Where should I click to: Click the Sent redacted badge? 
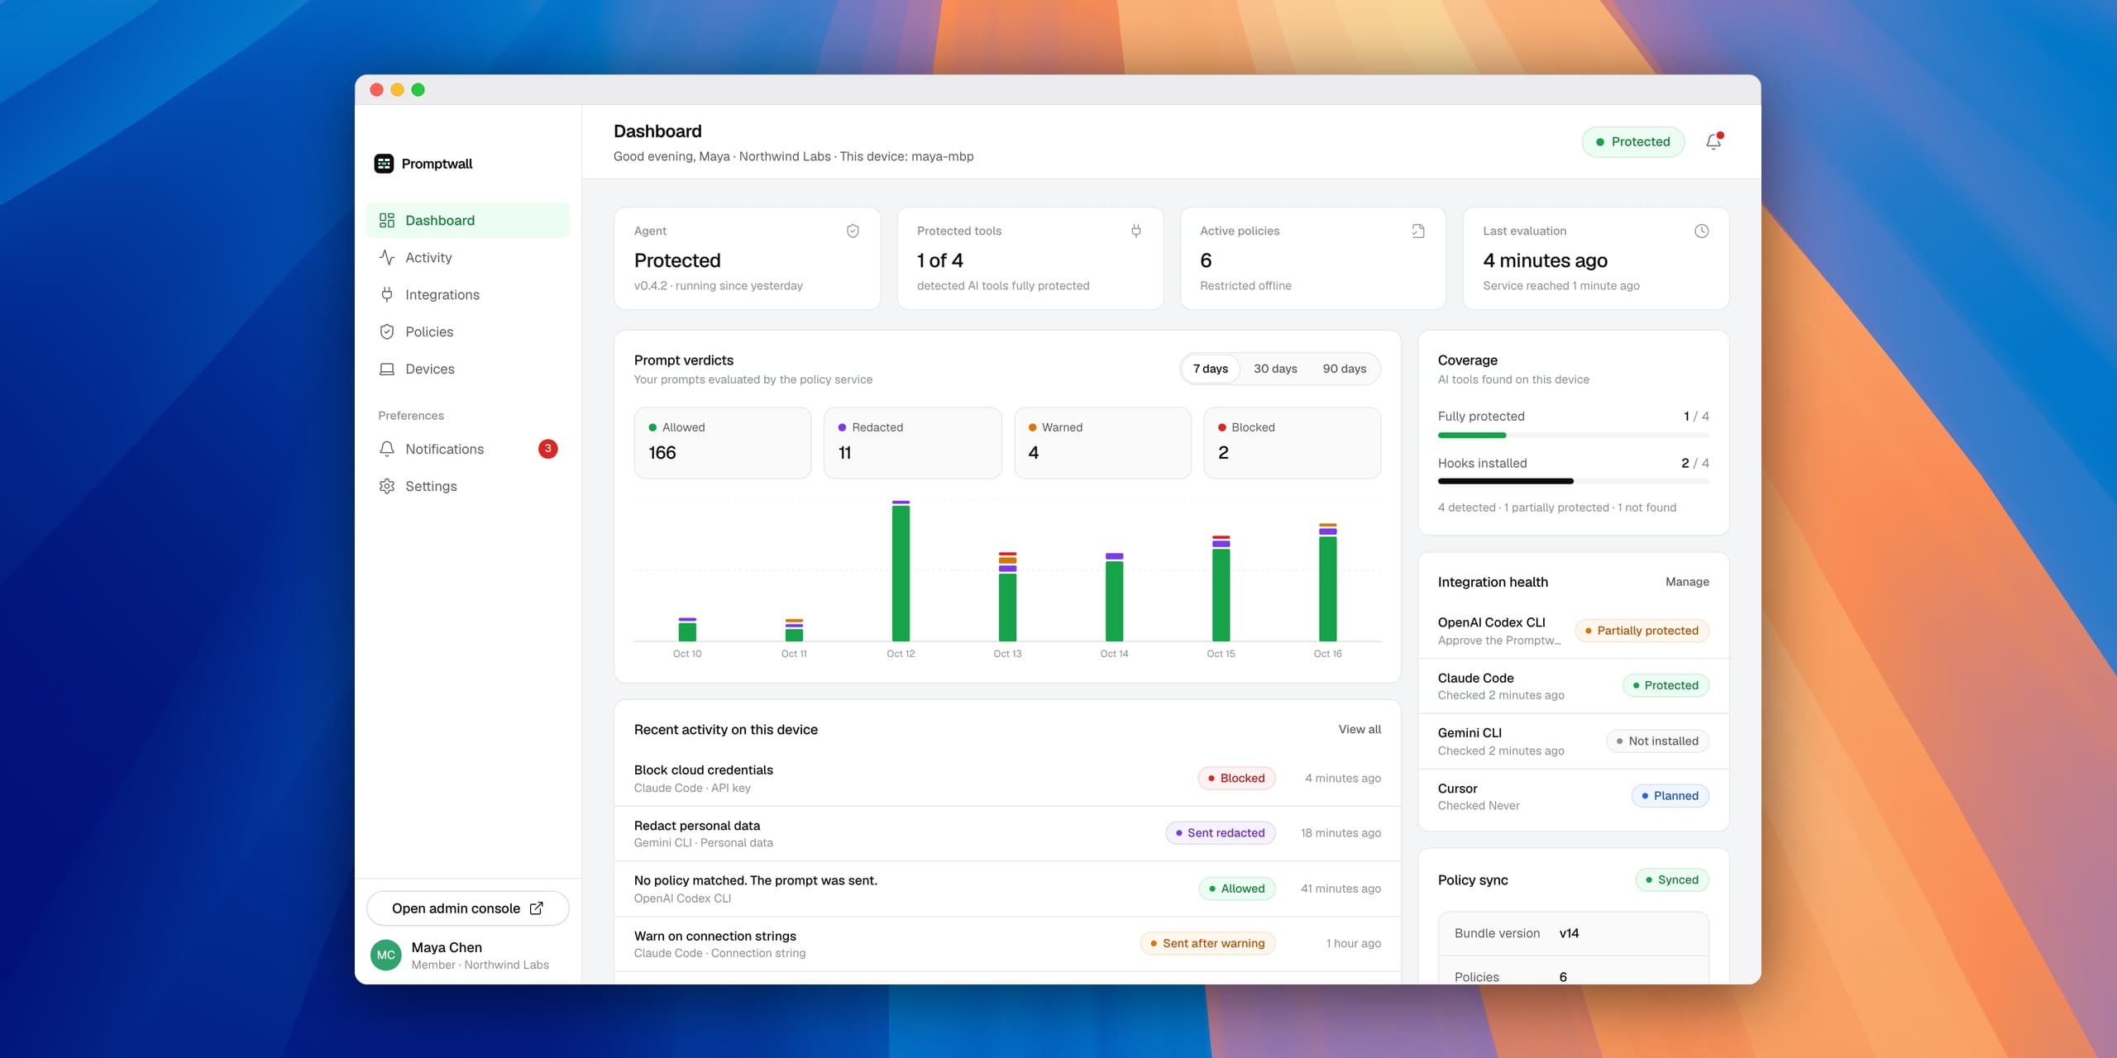click(x=1220, y=832)
